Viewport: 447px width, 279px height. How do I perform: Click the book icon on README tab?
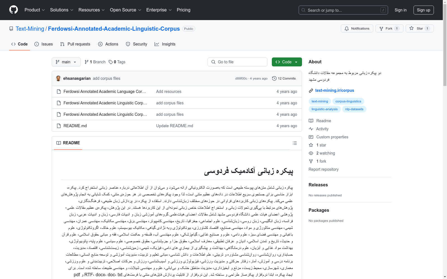(59, 143)
